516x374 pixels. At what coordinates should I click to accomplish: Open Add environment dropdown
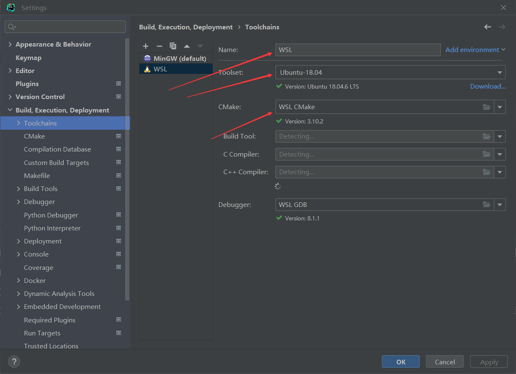[x=475, y=50]
